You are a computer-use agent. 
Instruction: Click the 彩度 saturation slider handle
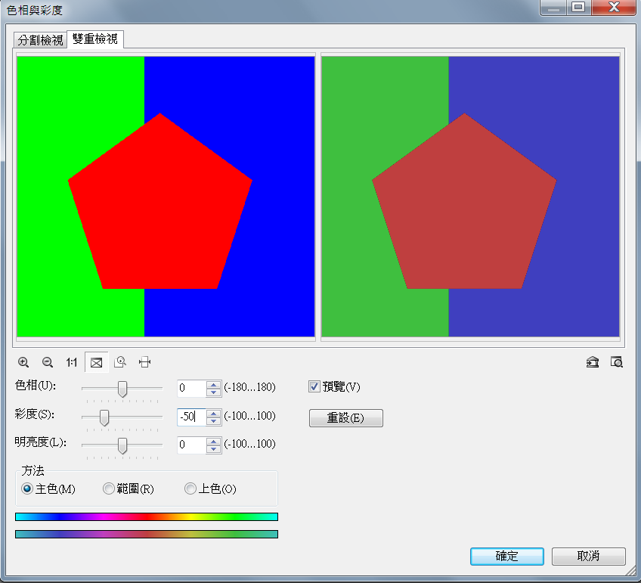pos(104,417)
